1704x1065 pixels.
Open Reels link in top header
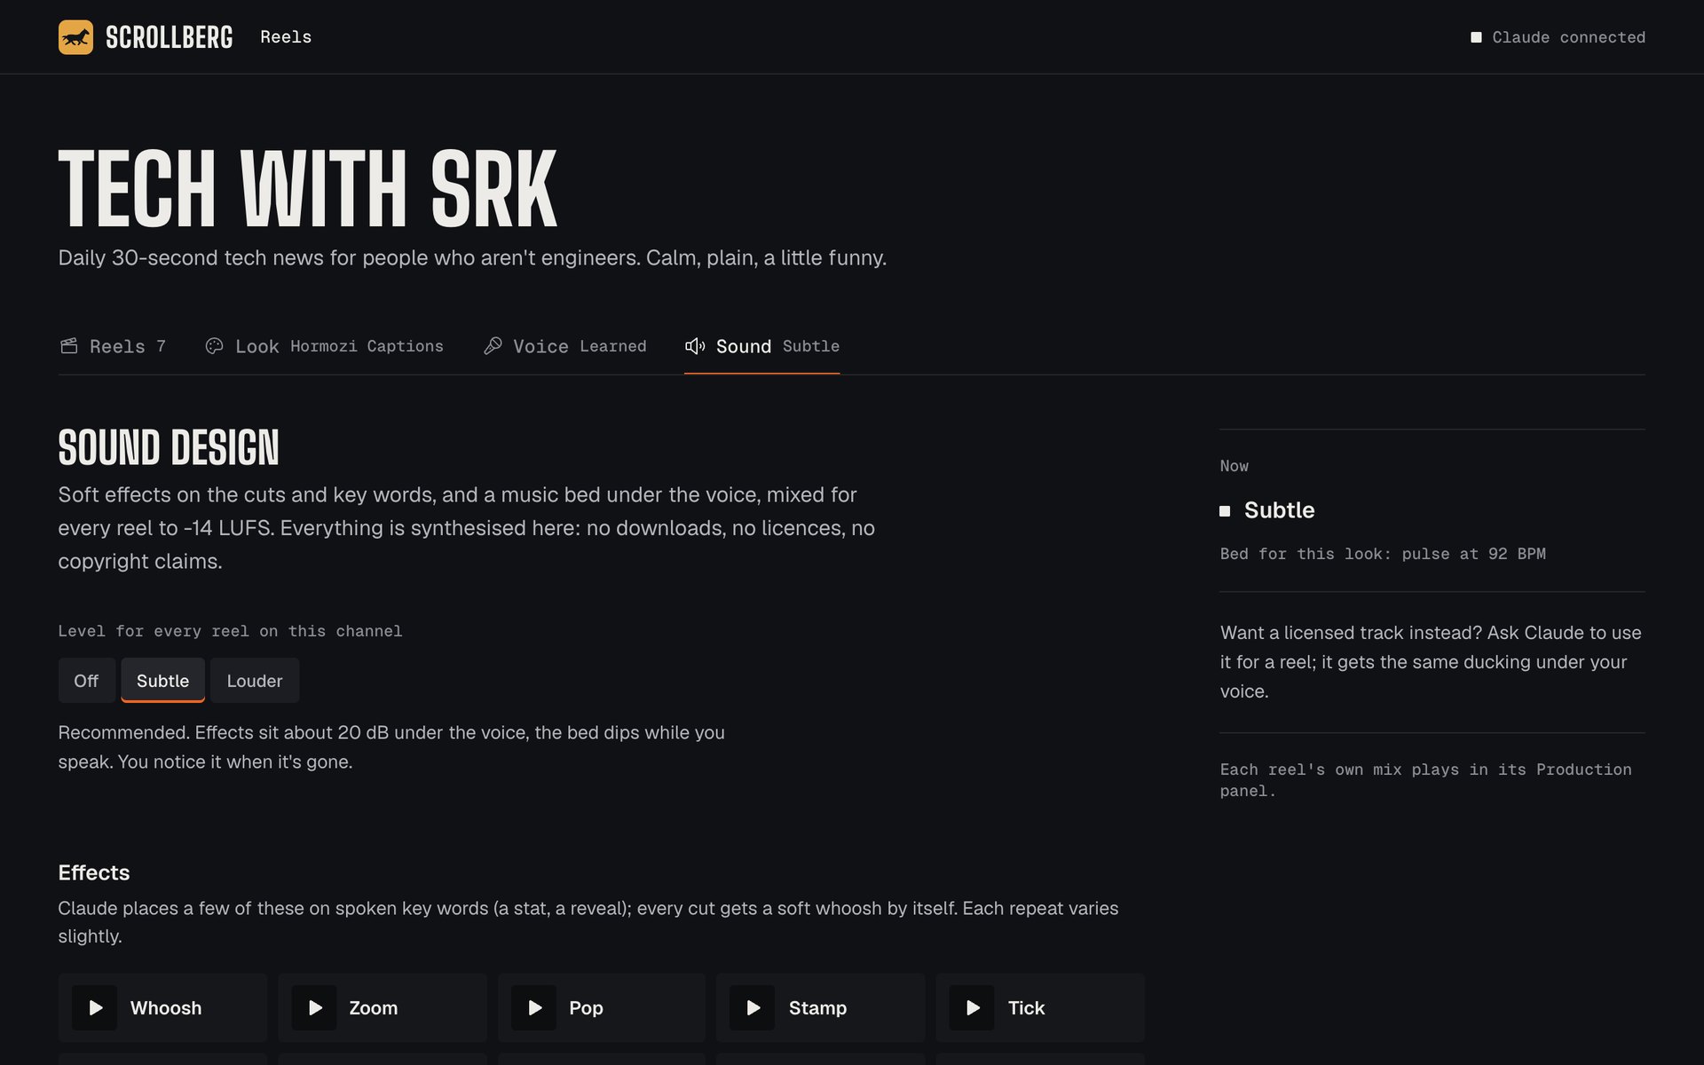[x=286, y=37]
